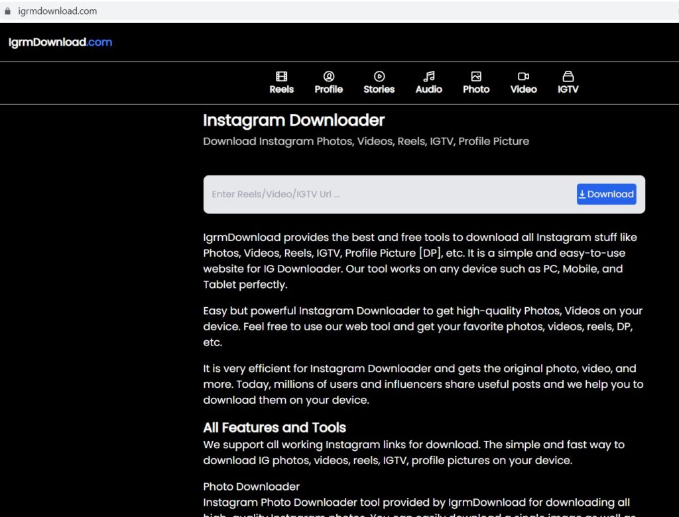The image size is (679, 517).
Task: Click the Stories play-circle icon
Action: pyautogui.click(x=379, y=77)
